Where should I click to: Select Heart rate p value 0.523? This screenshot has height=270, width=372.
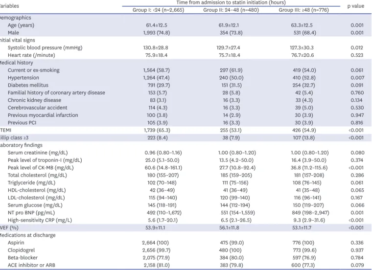tap(357, 55)
